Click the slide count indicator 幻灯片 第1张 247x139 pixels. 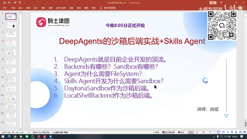point(13,132)
